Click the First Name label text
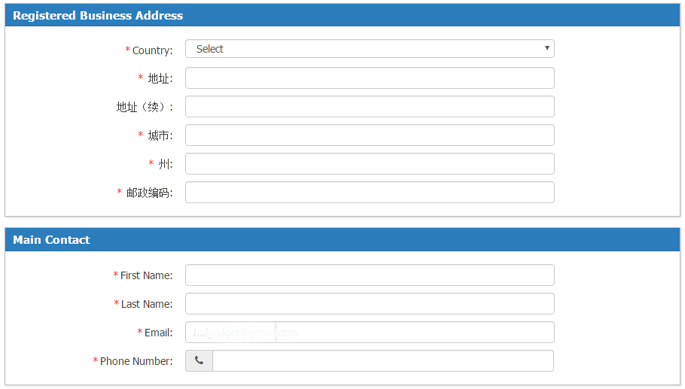The width and height of the screenshot is (685, 389). (146, 275)
